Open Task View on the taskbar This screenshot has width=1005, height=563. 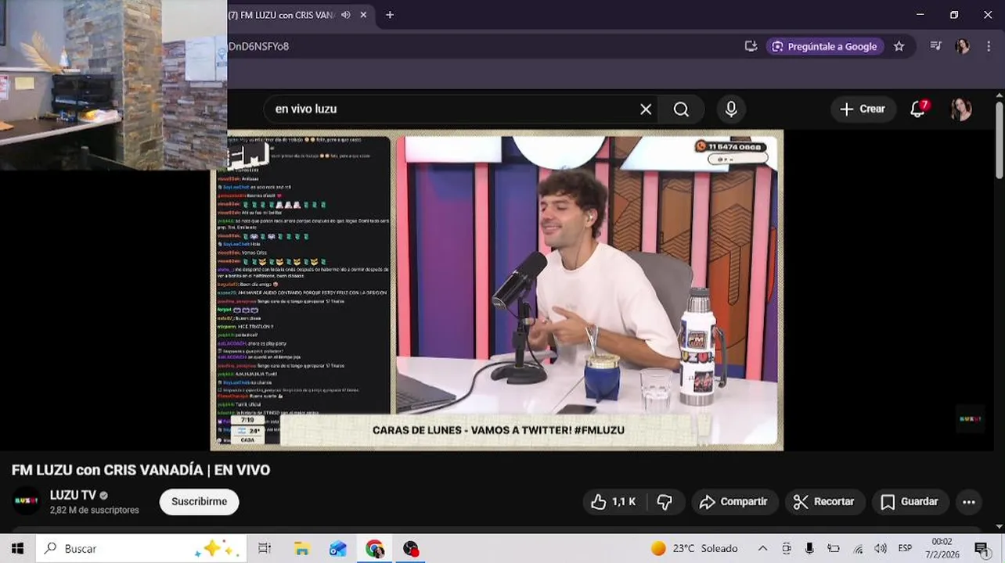click(x=265, y=548)
